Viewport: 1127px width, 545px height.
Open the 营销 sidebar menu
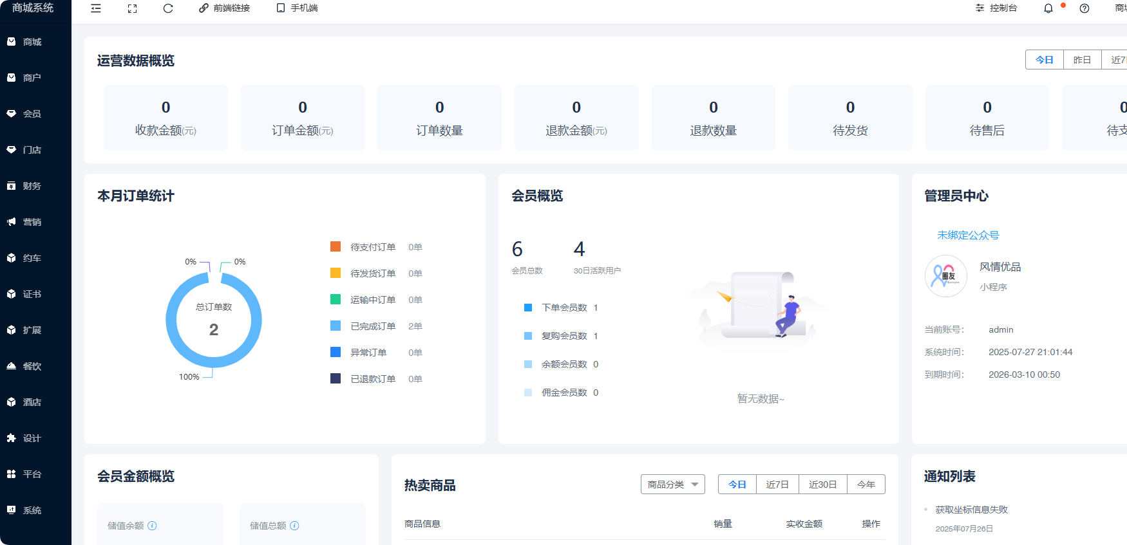click(x=32, y=222)
